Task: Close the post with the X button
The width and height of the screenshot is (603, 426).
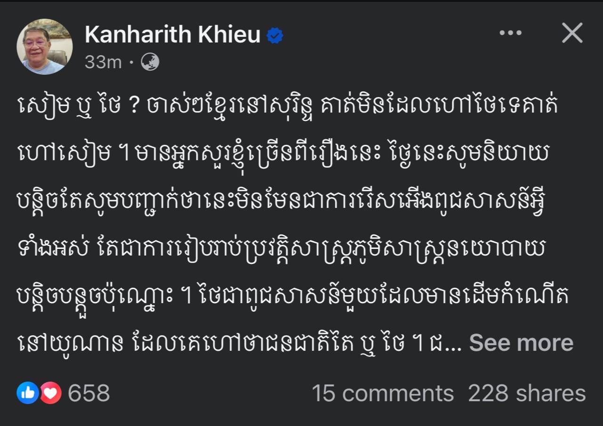Action: click(572, 33)
